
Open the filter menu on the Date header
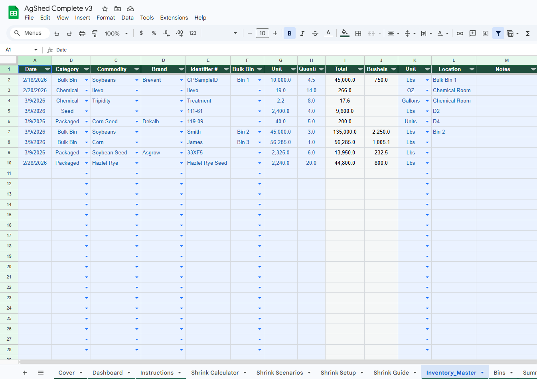[47, 69]
